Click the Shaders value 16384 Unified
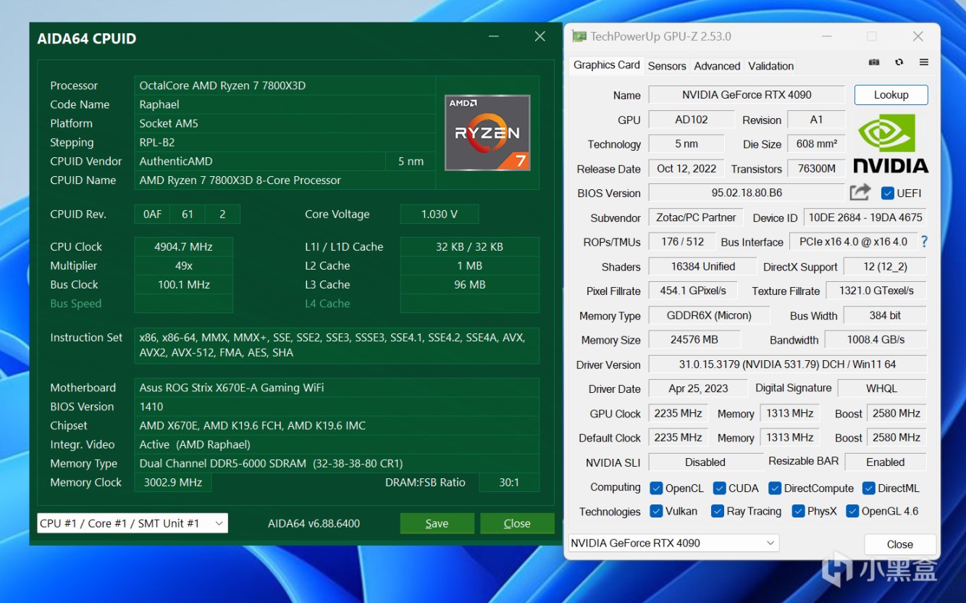The width and height of the screenshot is (966, 603). [702, 267]
